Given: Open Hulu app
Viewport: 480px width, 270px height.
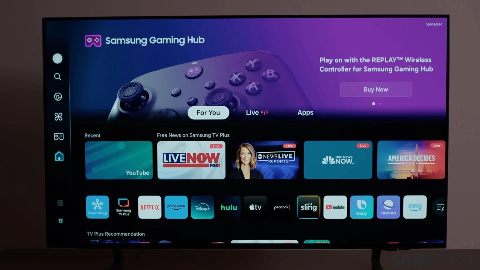Looking at the screenshot, I should (229, 207).
